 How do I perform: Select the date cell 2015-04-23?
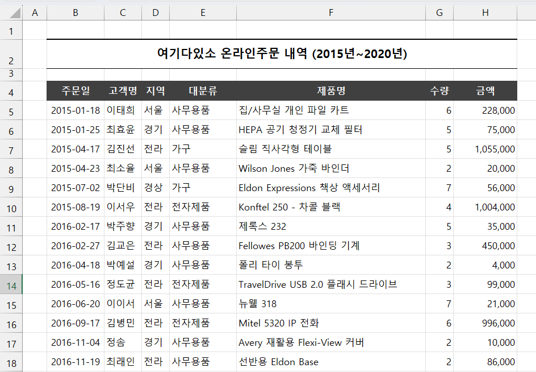tap(76, 168)
